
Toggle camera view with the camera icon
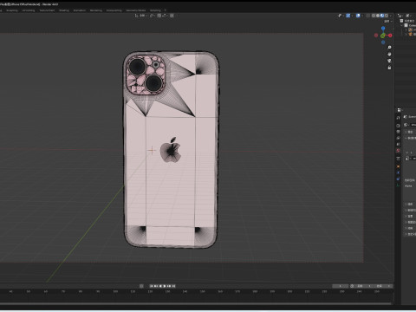coord(389,61)
